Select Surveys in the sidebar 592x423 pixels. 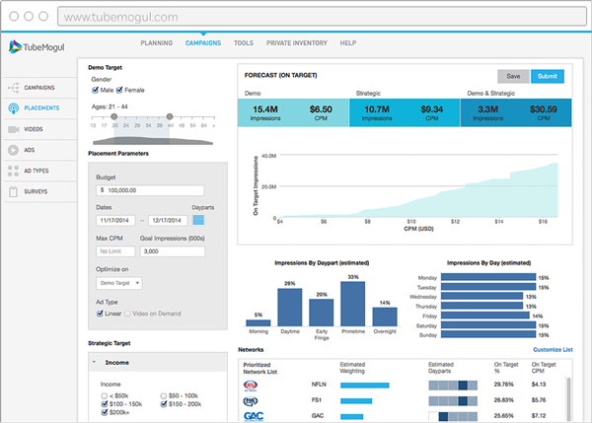click(x=40, y=191)
